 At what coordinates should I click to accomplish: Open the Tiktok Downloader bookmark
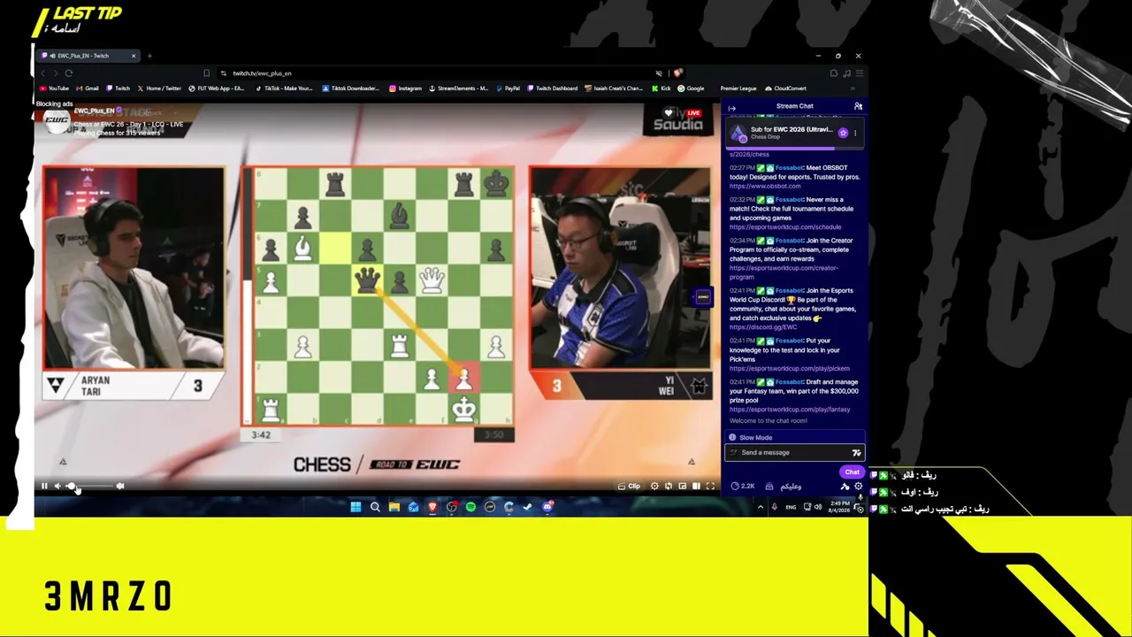click(350, 88)
